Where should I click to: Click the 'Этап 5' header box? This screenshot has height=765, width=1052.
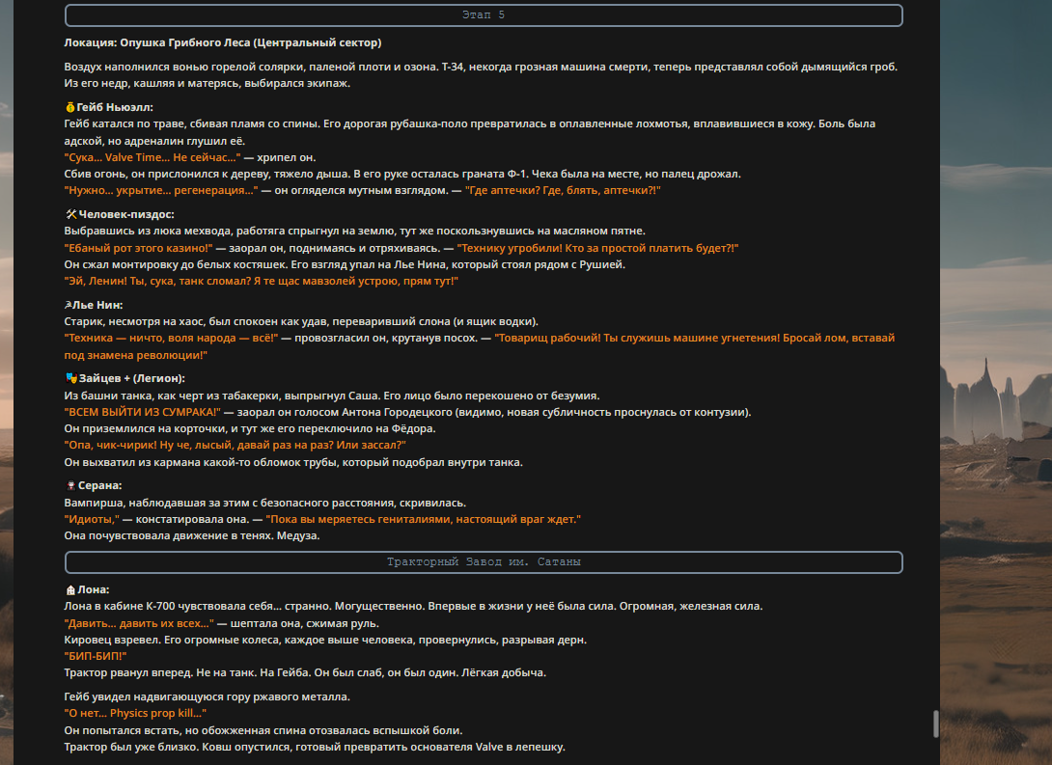[484, 15]
